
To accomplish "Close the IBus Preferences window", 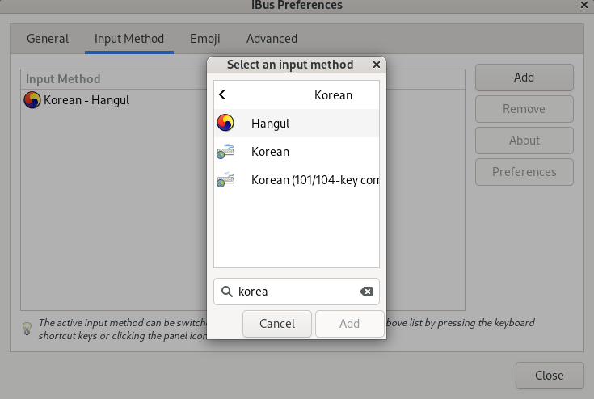I will coord(583,5).
